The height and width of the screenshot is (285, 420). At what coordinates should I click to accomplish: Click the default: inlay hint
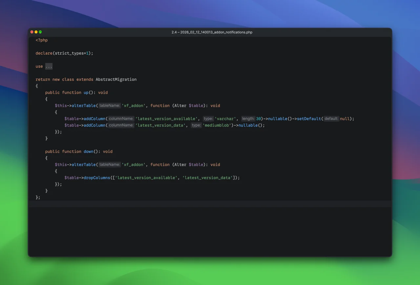[x=331, y=119]
